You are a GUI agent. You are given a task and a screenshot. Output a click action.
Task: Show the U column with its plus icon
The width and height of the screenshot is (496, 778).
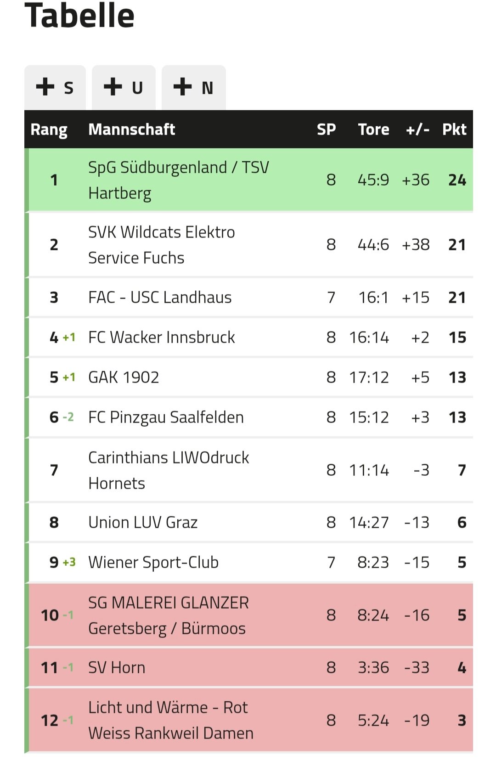click(x=124, y=87)
